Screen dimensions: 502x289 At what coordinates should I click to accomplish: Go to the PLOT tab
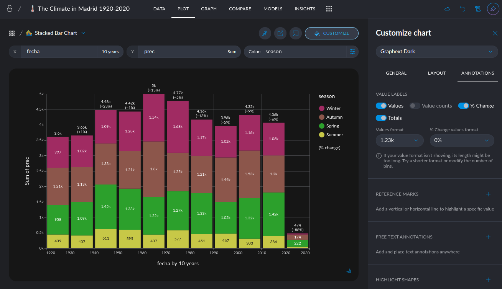point(183,9)
